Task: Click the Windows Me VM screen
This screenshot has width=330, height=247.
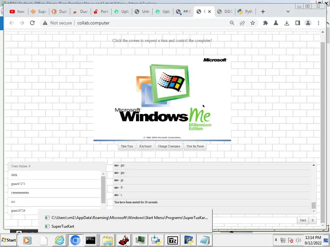Action: coord(162,98)
